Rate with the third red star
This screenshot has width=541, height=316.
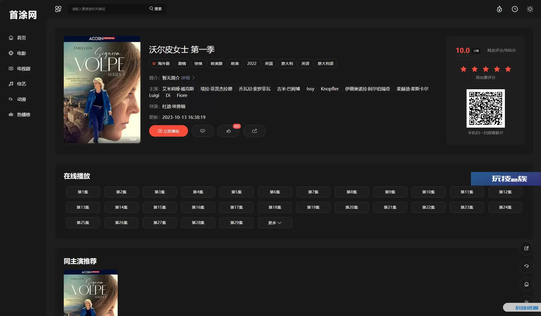[x=486, y=69]
